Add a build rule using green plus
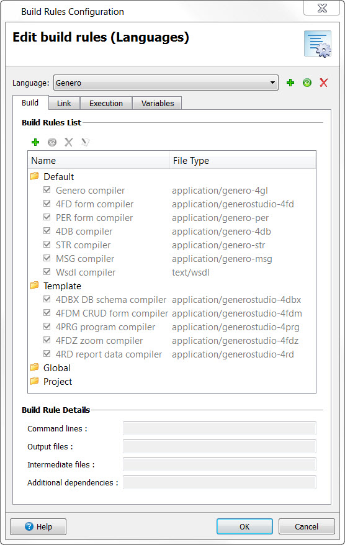This screenshot has height=545, width=345. coord(35,142)
